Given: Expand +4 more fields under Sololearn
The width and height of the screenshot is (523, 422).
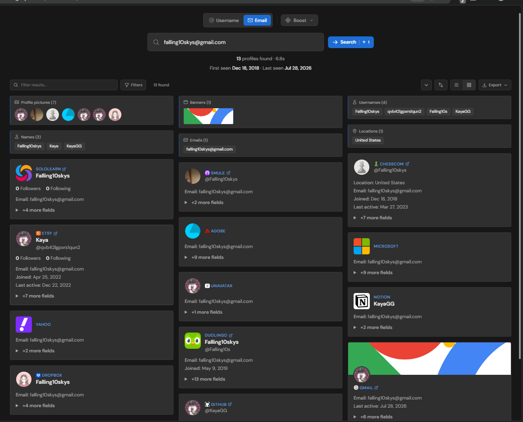Looking at the screenshot, I should [x=38, y=210].
